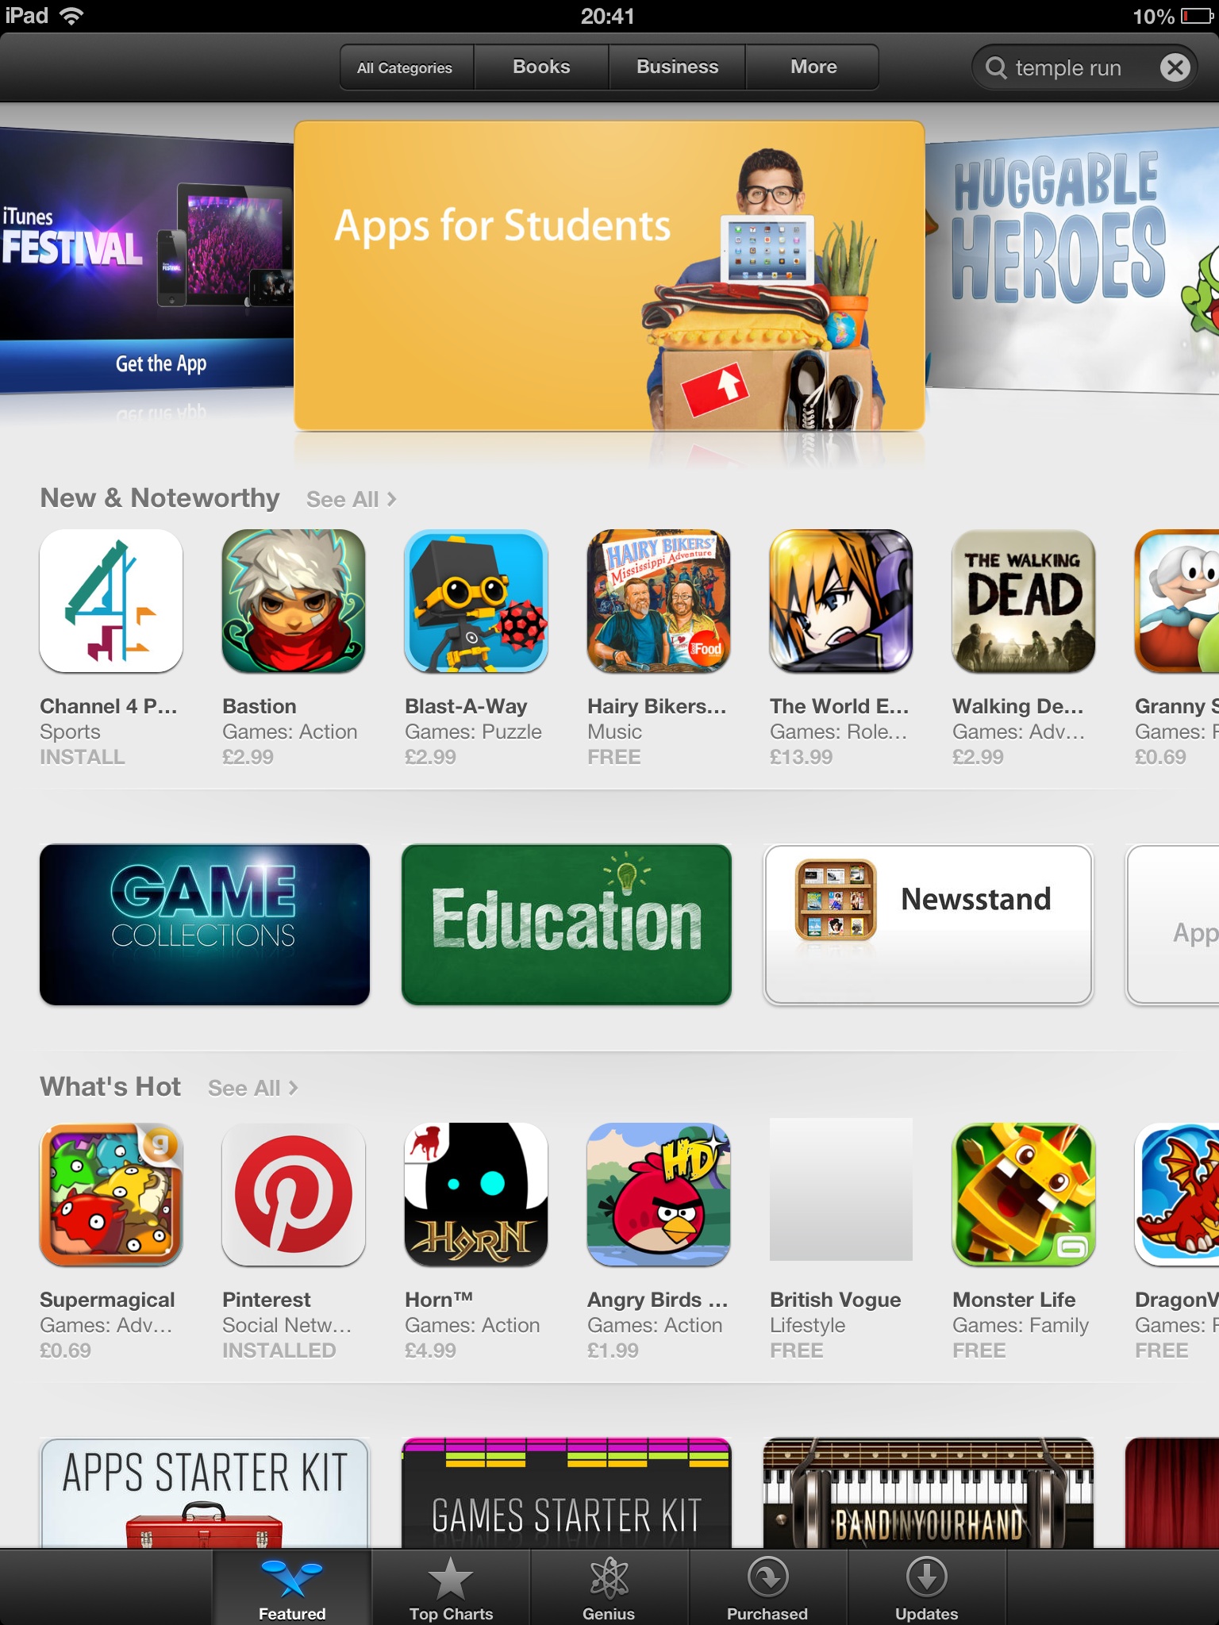The width and height of the screenshot is (1219, 1625).
Task: Select the Books category
Action: pos(541,67)
